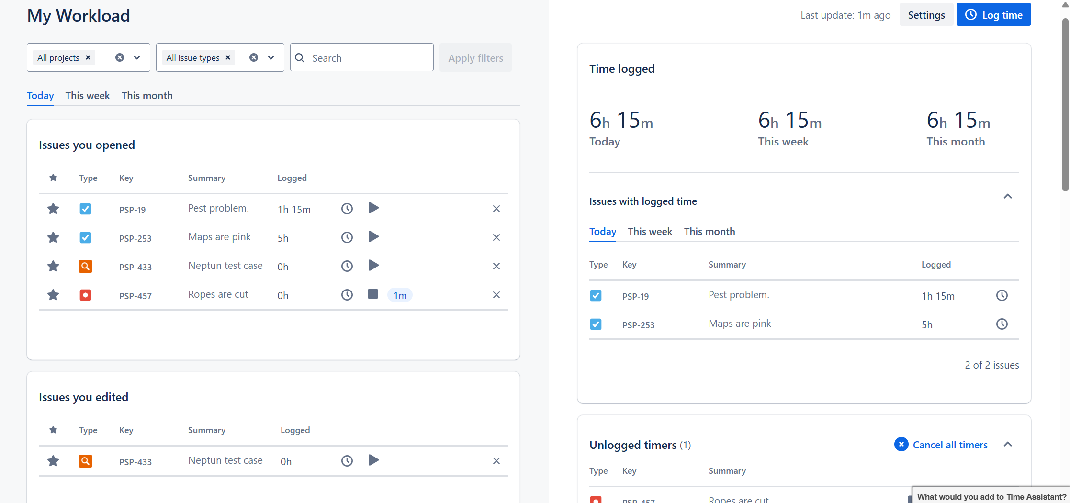Start timer for PSP-19 Pest problem in Issues you opened
The height and width of the screenshot is (503, 1070).
pyautogui.click(x=373, y=208)
